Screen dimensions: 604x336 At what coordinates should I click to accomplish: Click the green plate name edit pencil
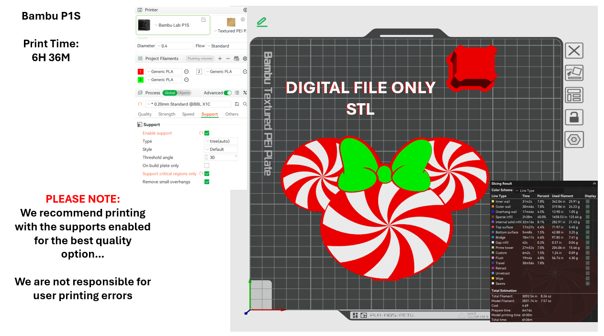click(x=262, y=22)
